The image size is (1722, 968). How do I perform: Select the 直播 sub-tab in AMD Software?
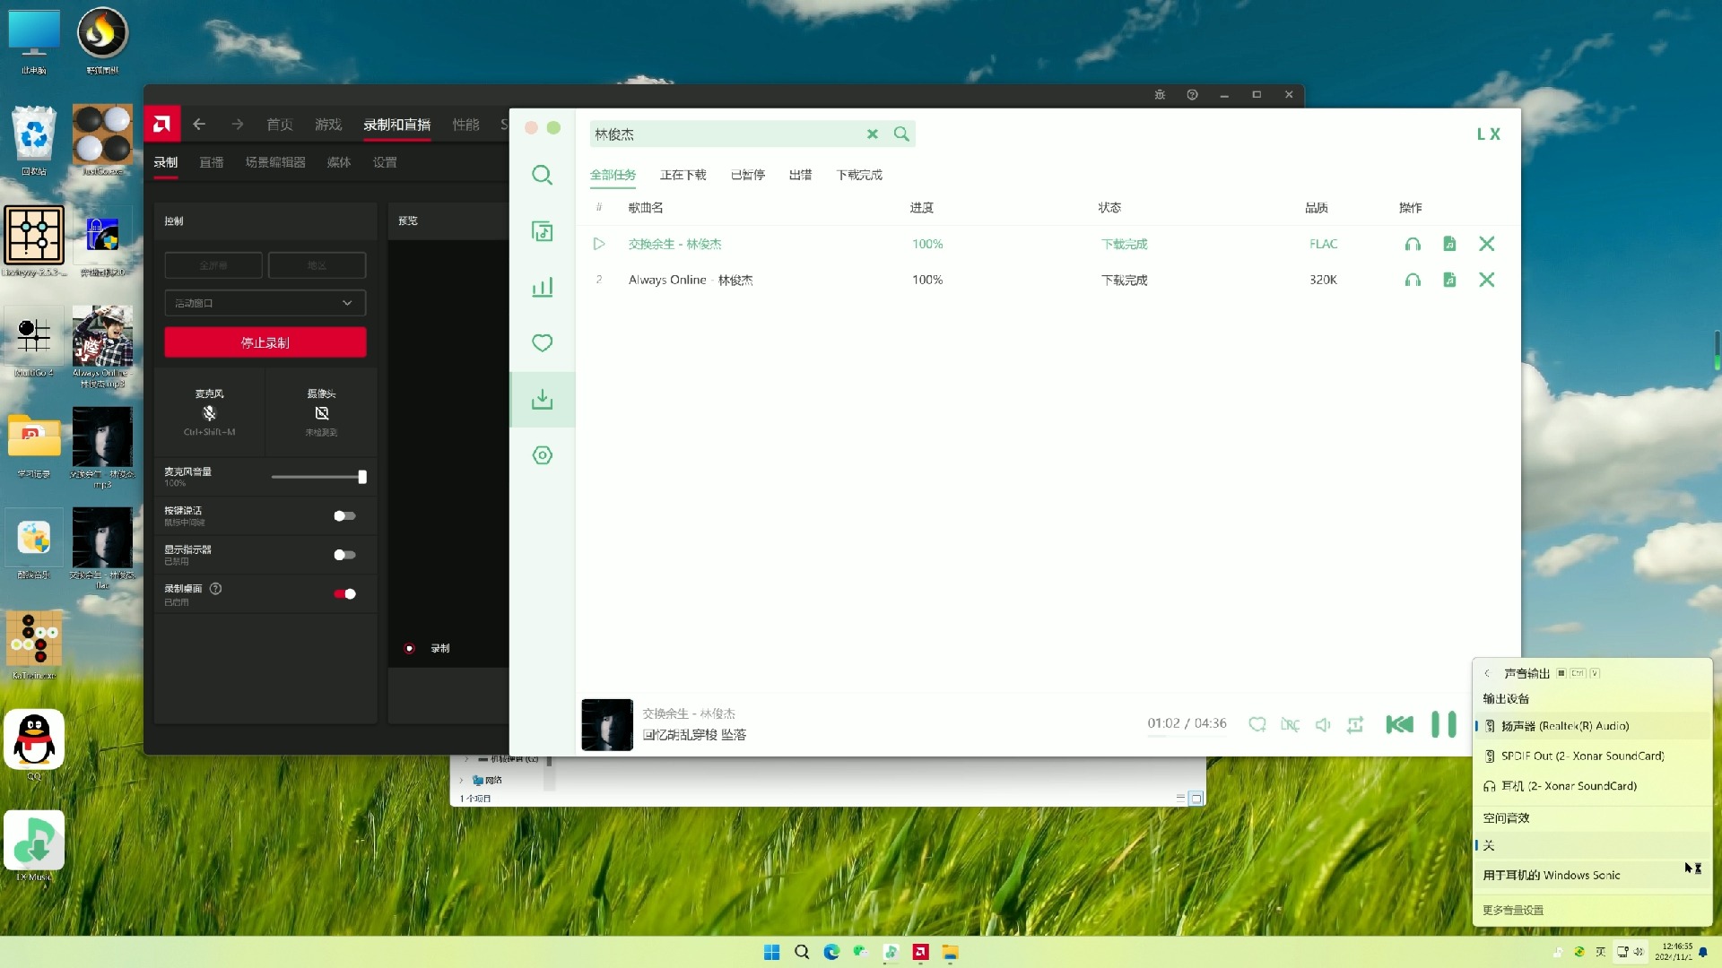pyautogui.click(x=212, y=162)
